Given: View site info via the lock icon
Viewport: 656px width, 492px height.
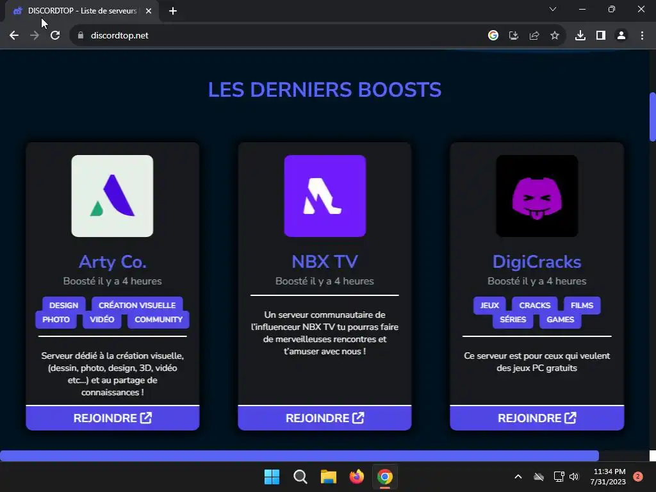Looking at the screenshot, I should click(81, 36).
